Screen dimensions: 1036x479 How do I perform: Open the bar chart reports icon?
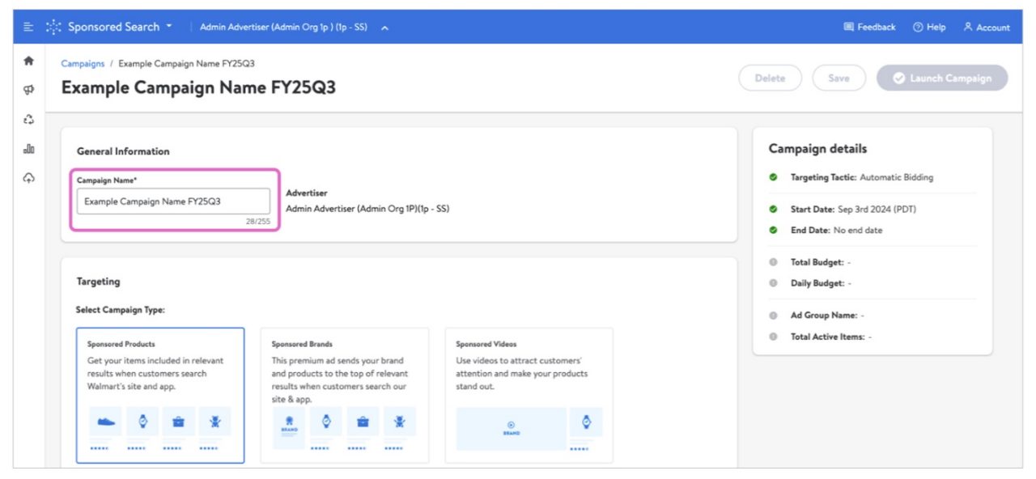(29, 149)
